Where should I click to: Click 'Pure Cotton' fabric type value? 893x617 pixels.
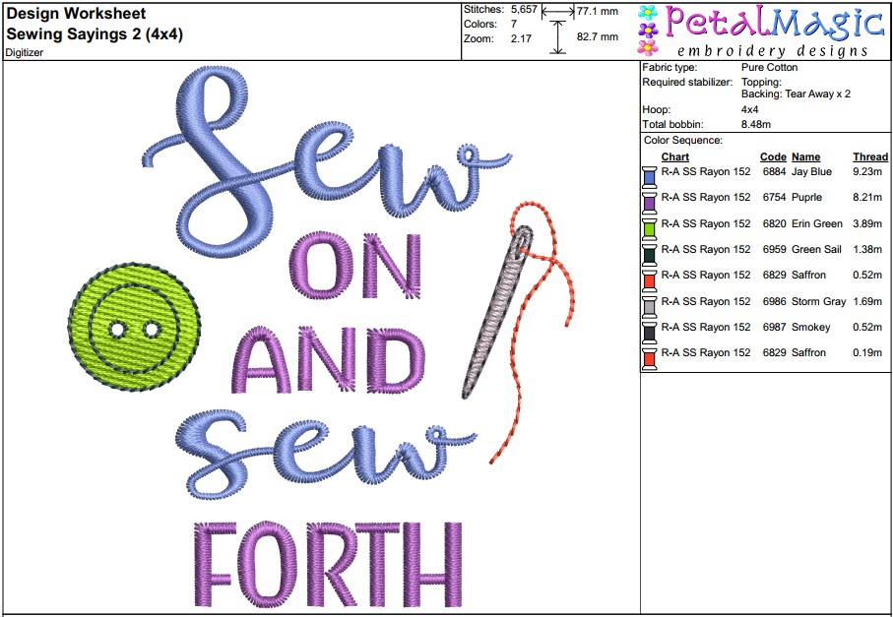pos(769,67)
